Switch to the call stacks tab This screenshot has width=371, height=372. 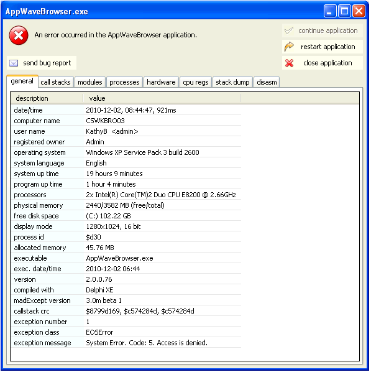coord(55,82)
